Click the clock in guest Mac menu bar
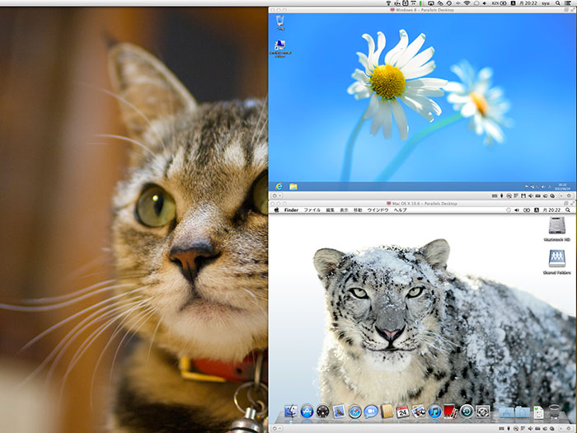Image resolution: width=577 pixels, height=433 pixels. pos(552,209)
